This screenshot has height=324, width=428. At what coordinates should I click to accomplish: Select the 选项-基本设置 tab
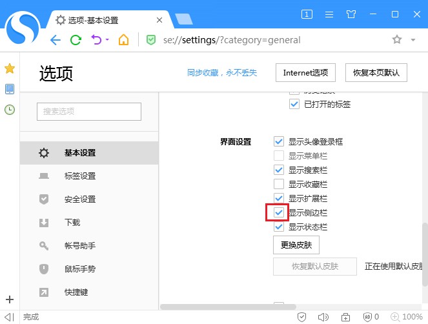pyautogui.click(x=109, y=20)
